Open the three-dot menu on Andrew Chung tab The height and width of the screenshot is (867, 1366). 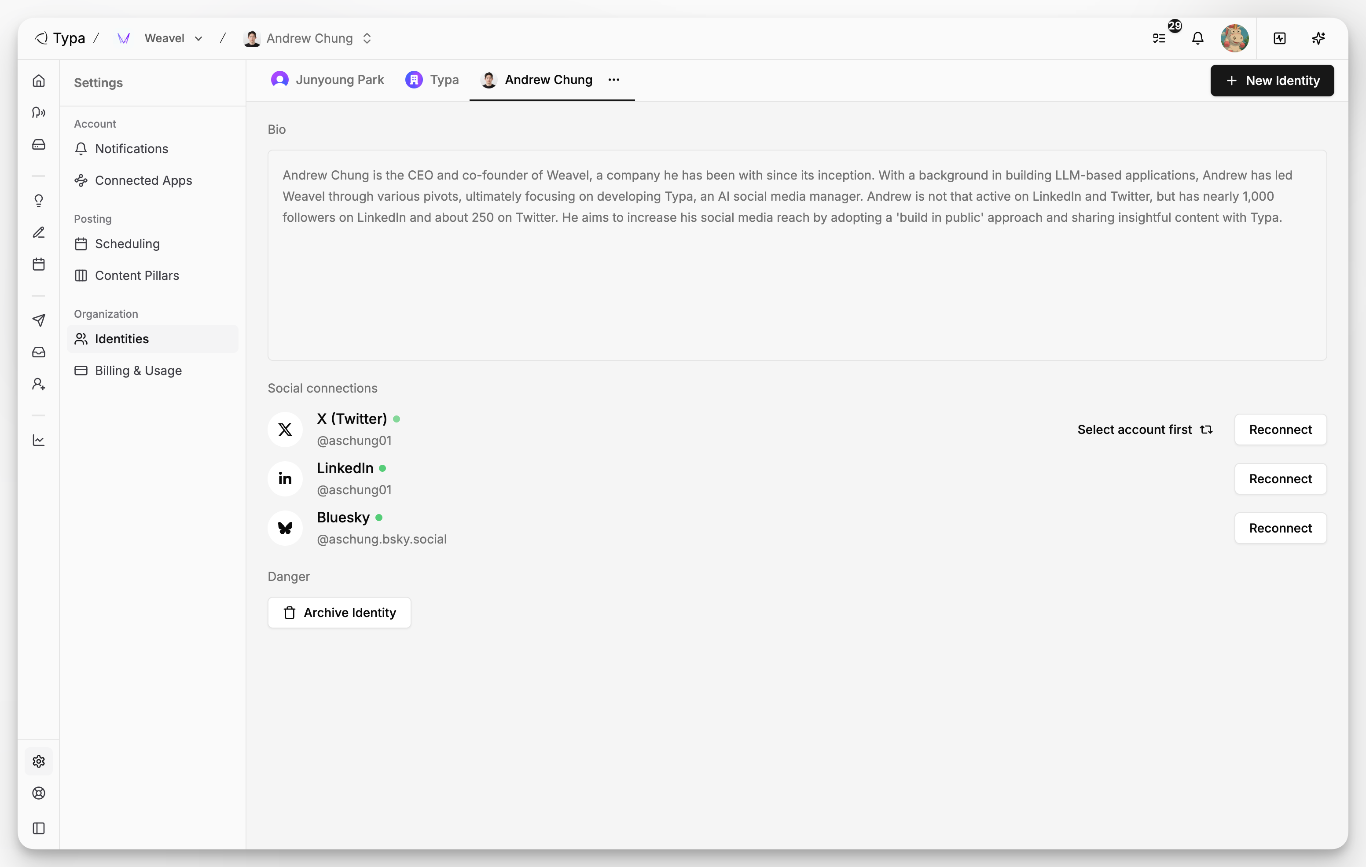coord(614,79)
